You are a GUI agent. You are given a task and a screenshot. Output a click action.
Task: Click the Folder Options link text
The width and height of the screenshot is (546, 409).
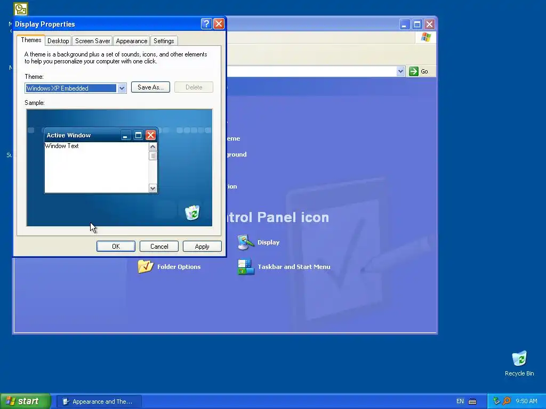179,267
